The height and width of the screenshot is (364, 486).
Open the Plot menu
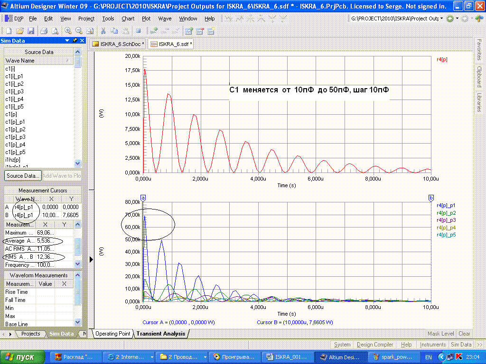pos(146,18)
